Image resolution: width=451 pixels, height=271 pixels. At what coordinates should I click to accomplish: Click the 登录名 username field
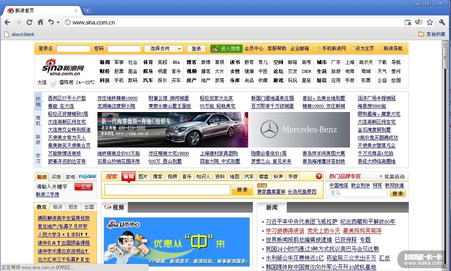click(73, 49)
